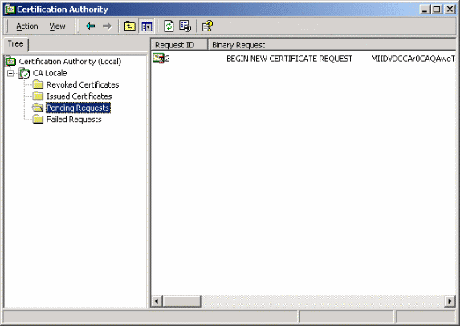Click the CA Locale server icon

(24, 73)
